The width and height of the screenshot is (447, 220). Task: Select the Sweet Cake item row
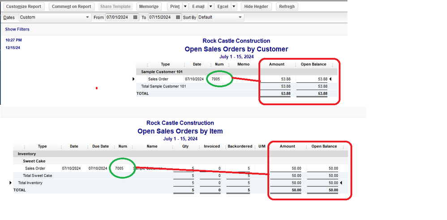click(x=181, y=161)
